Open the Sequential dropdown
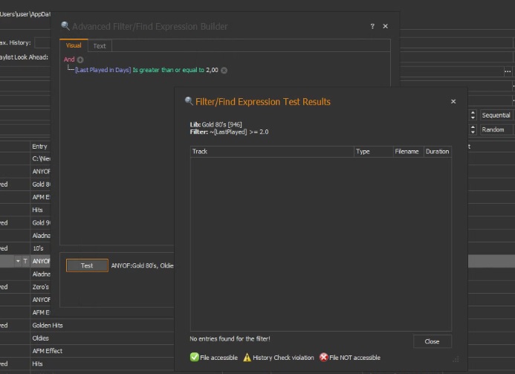 [x=496, y=115]
